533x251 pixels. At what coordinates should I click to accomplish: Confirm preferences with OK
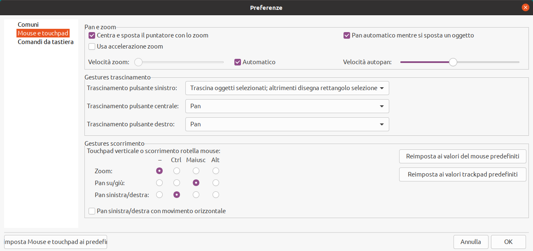508,242
